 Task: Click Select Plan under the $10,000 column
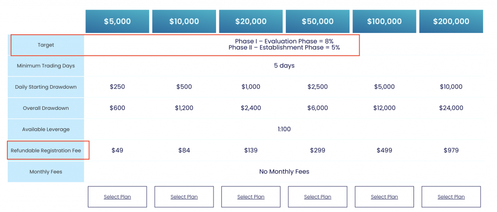[x=184, y=197]
